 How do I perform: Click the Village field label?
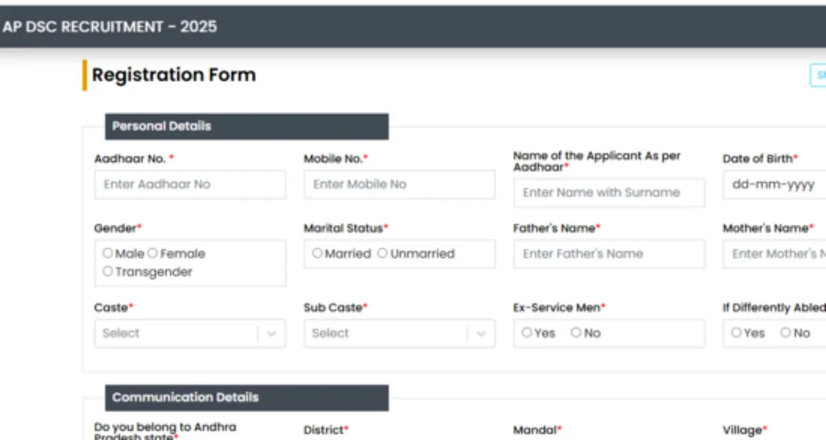coord(745,430)
